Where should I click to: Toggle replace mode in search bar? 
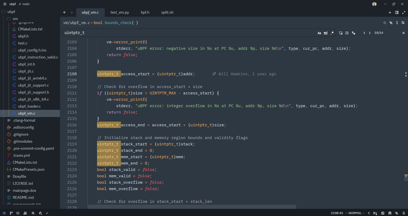pos(341,33)
